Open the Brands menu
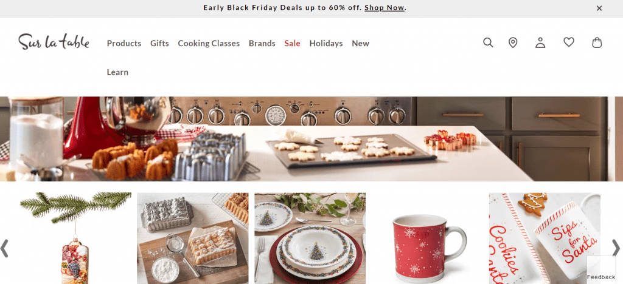623x284 pixels. coord(262,43)
